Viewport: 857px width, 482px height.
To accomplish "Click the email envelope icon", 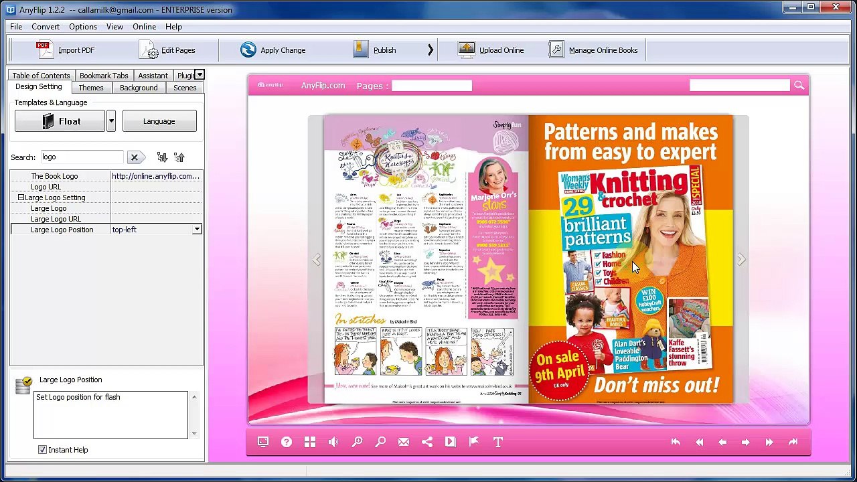I will pyautogui.click(x=404, y=442).
